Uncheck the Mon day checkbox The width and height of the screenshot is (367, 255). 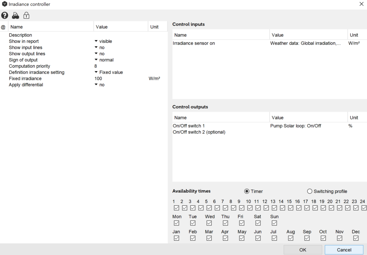176,223
